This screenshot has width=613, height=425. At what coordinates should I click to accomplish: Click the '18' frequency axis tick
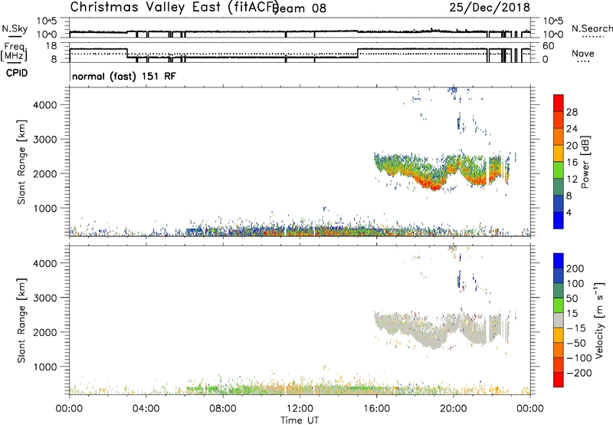pyautogui.click(x=51, y=46)
